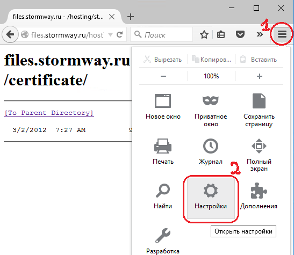
Task: Minimize the browser window
Action: click(232, 8)
